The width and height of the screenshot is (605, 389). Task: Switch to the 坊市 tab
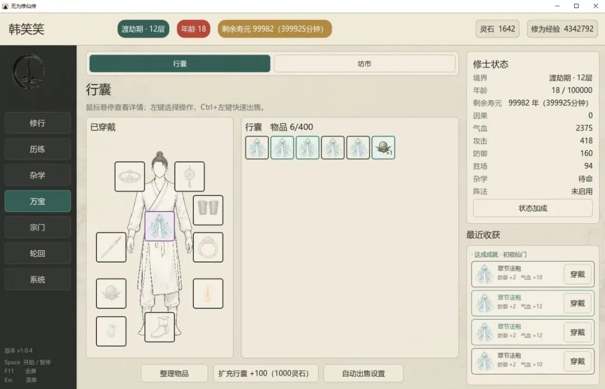tap(364, 64)
